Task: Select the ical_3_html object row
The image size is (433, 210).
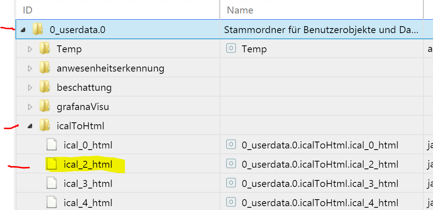Action: pyautogui.click(x=88, y=183)
